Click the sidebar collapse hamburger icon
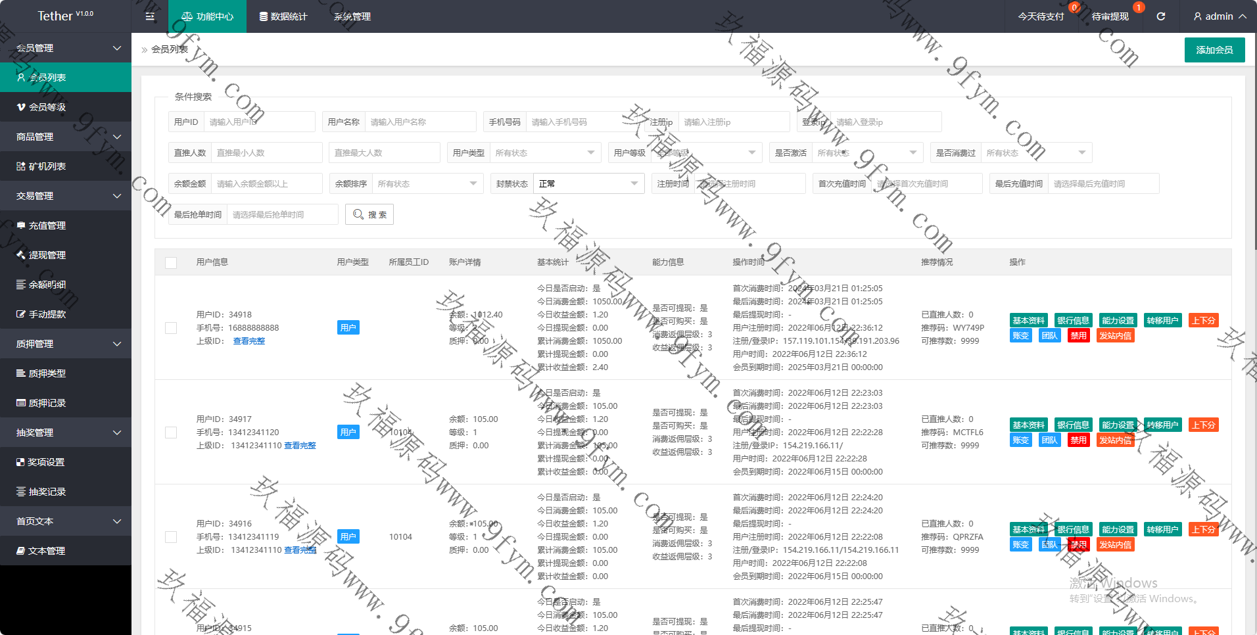Screen dimensions: 1257x635 click(150, 16)
